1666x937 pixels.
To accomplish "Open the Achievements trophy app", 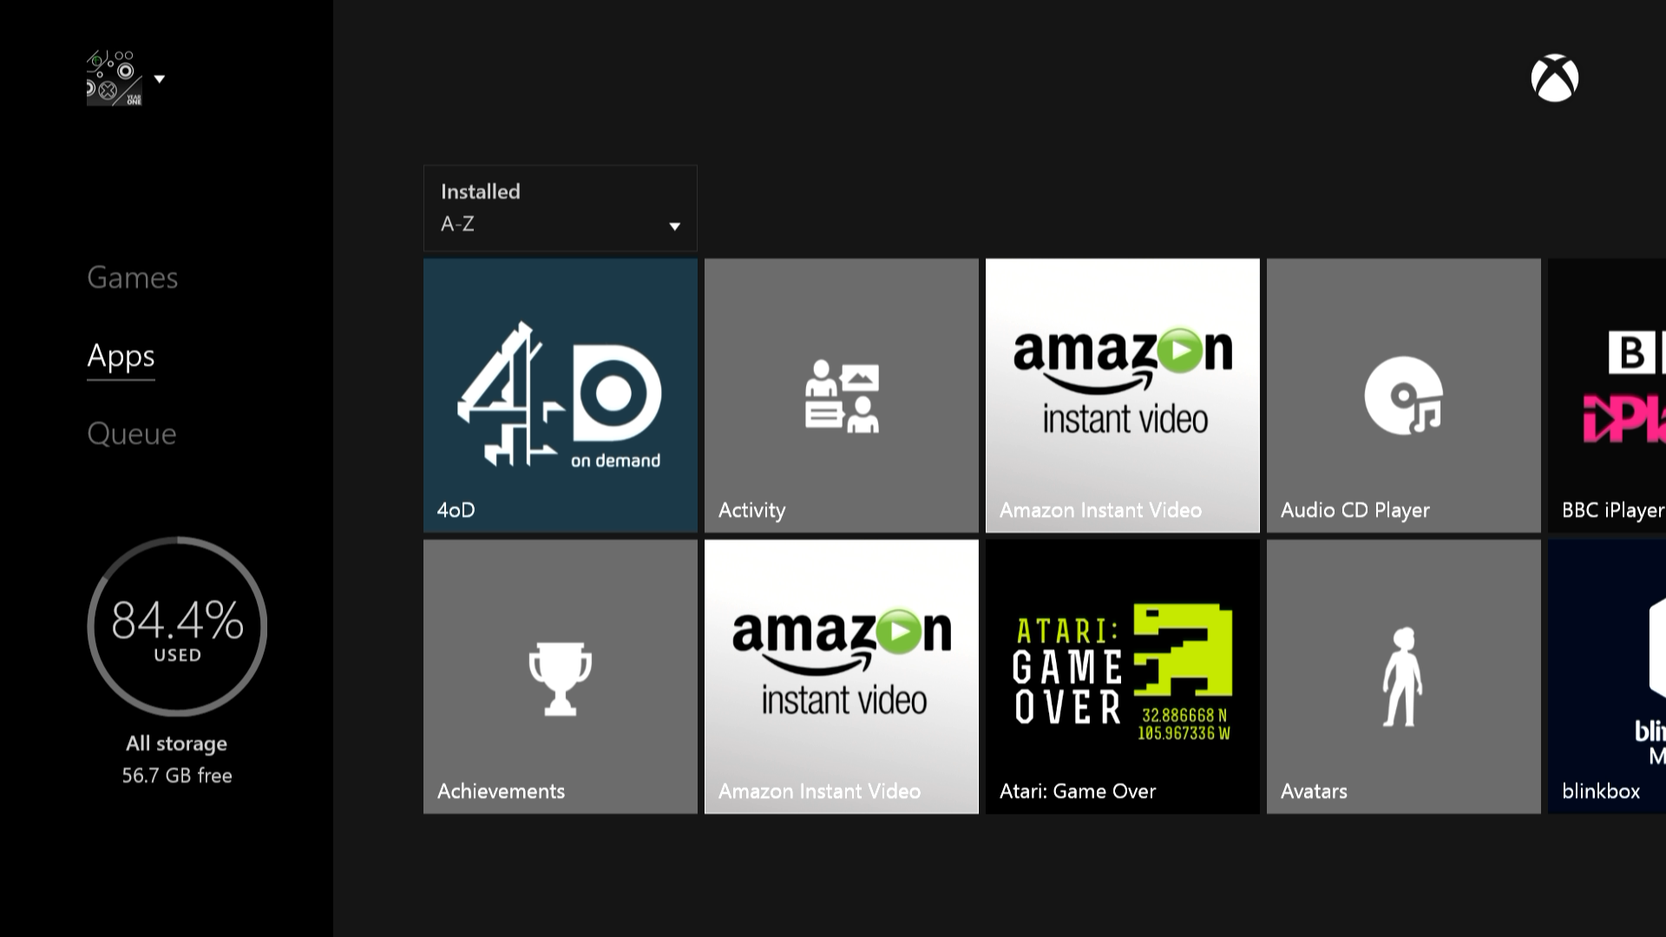I will tap(560, 675).
